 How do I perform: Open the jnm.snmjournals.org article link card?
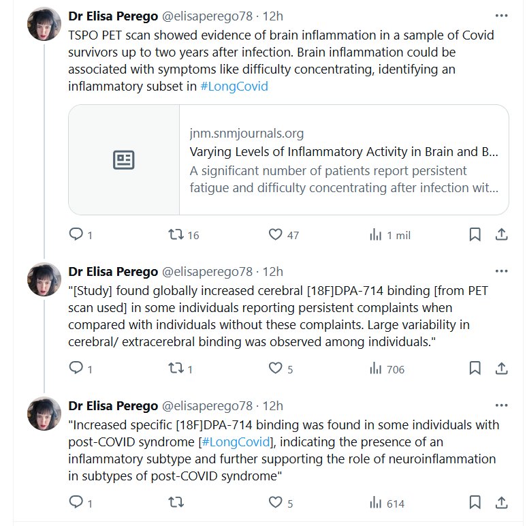pos(344,159)
